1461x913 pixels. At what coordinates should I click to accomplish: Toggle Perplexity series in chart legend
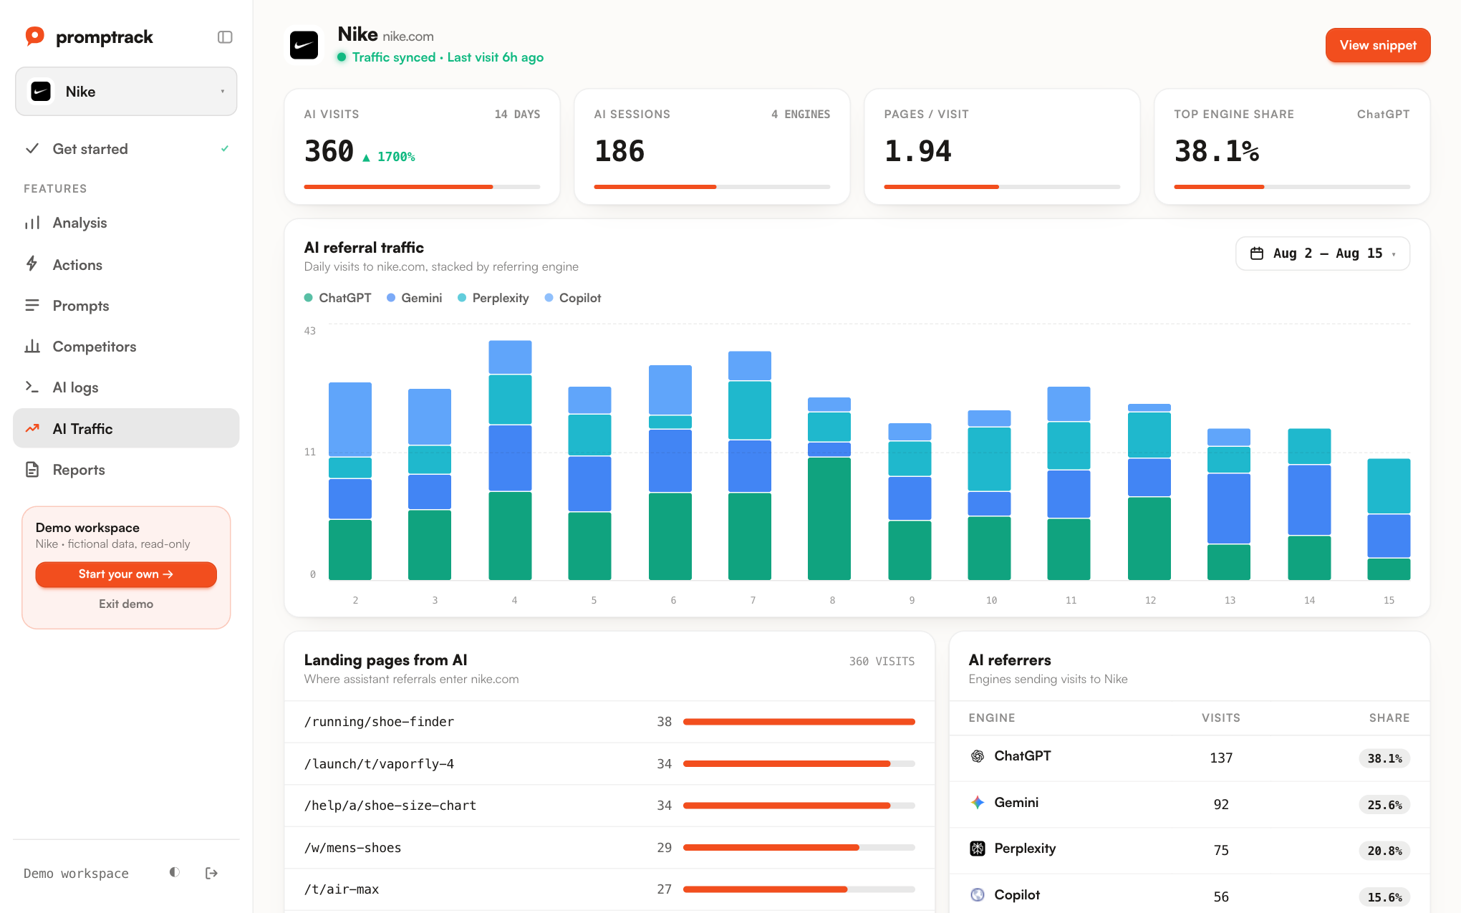[x=493, y=298]
